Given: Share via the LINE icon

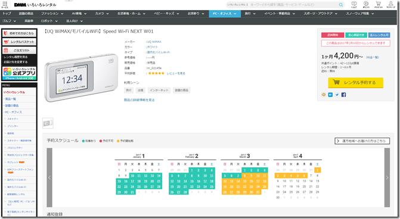Looking at the screenshot, I should point(324,95).
